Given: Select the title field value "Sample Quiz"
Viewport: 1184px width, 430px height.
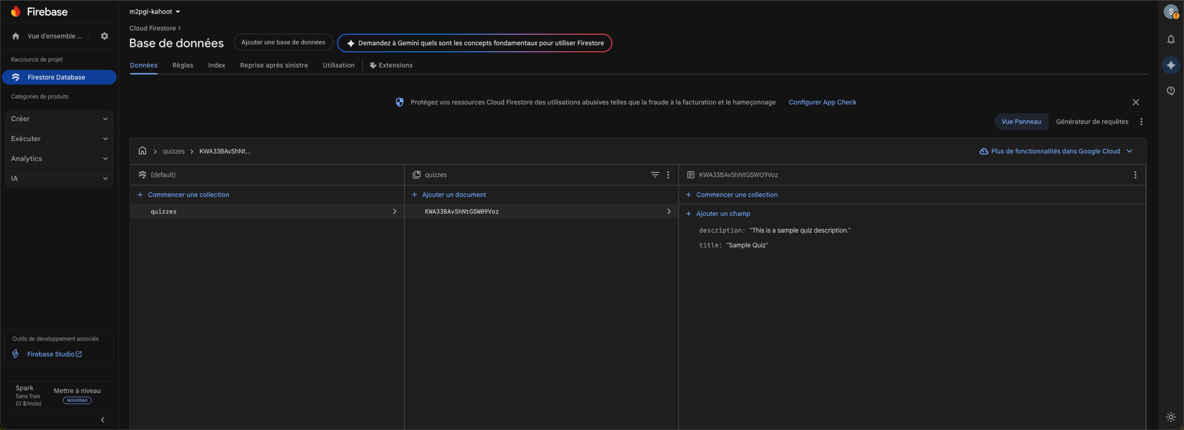Looking at the screenshot, I should point(747,245).
